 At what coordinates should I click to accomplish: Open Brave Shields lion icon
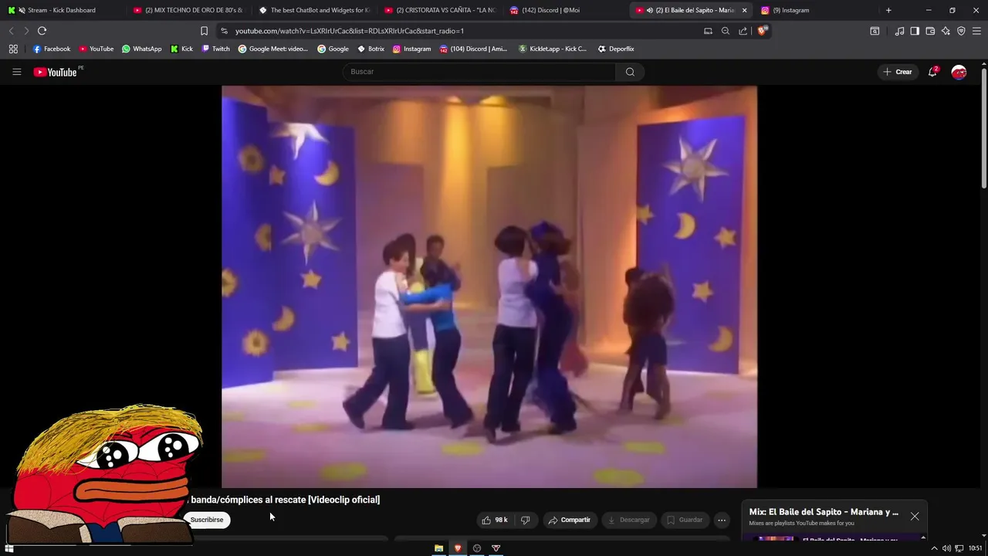coord(762,31)
